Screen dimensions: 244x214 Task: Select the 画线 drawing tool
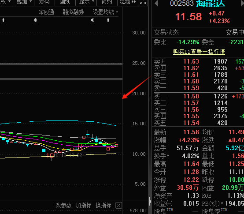pyautogui.click(x=65, y=2)
